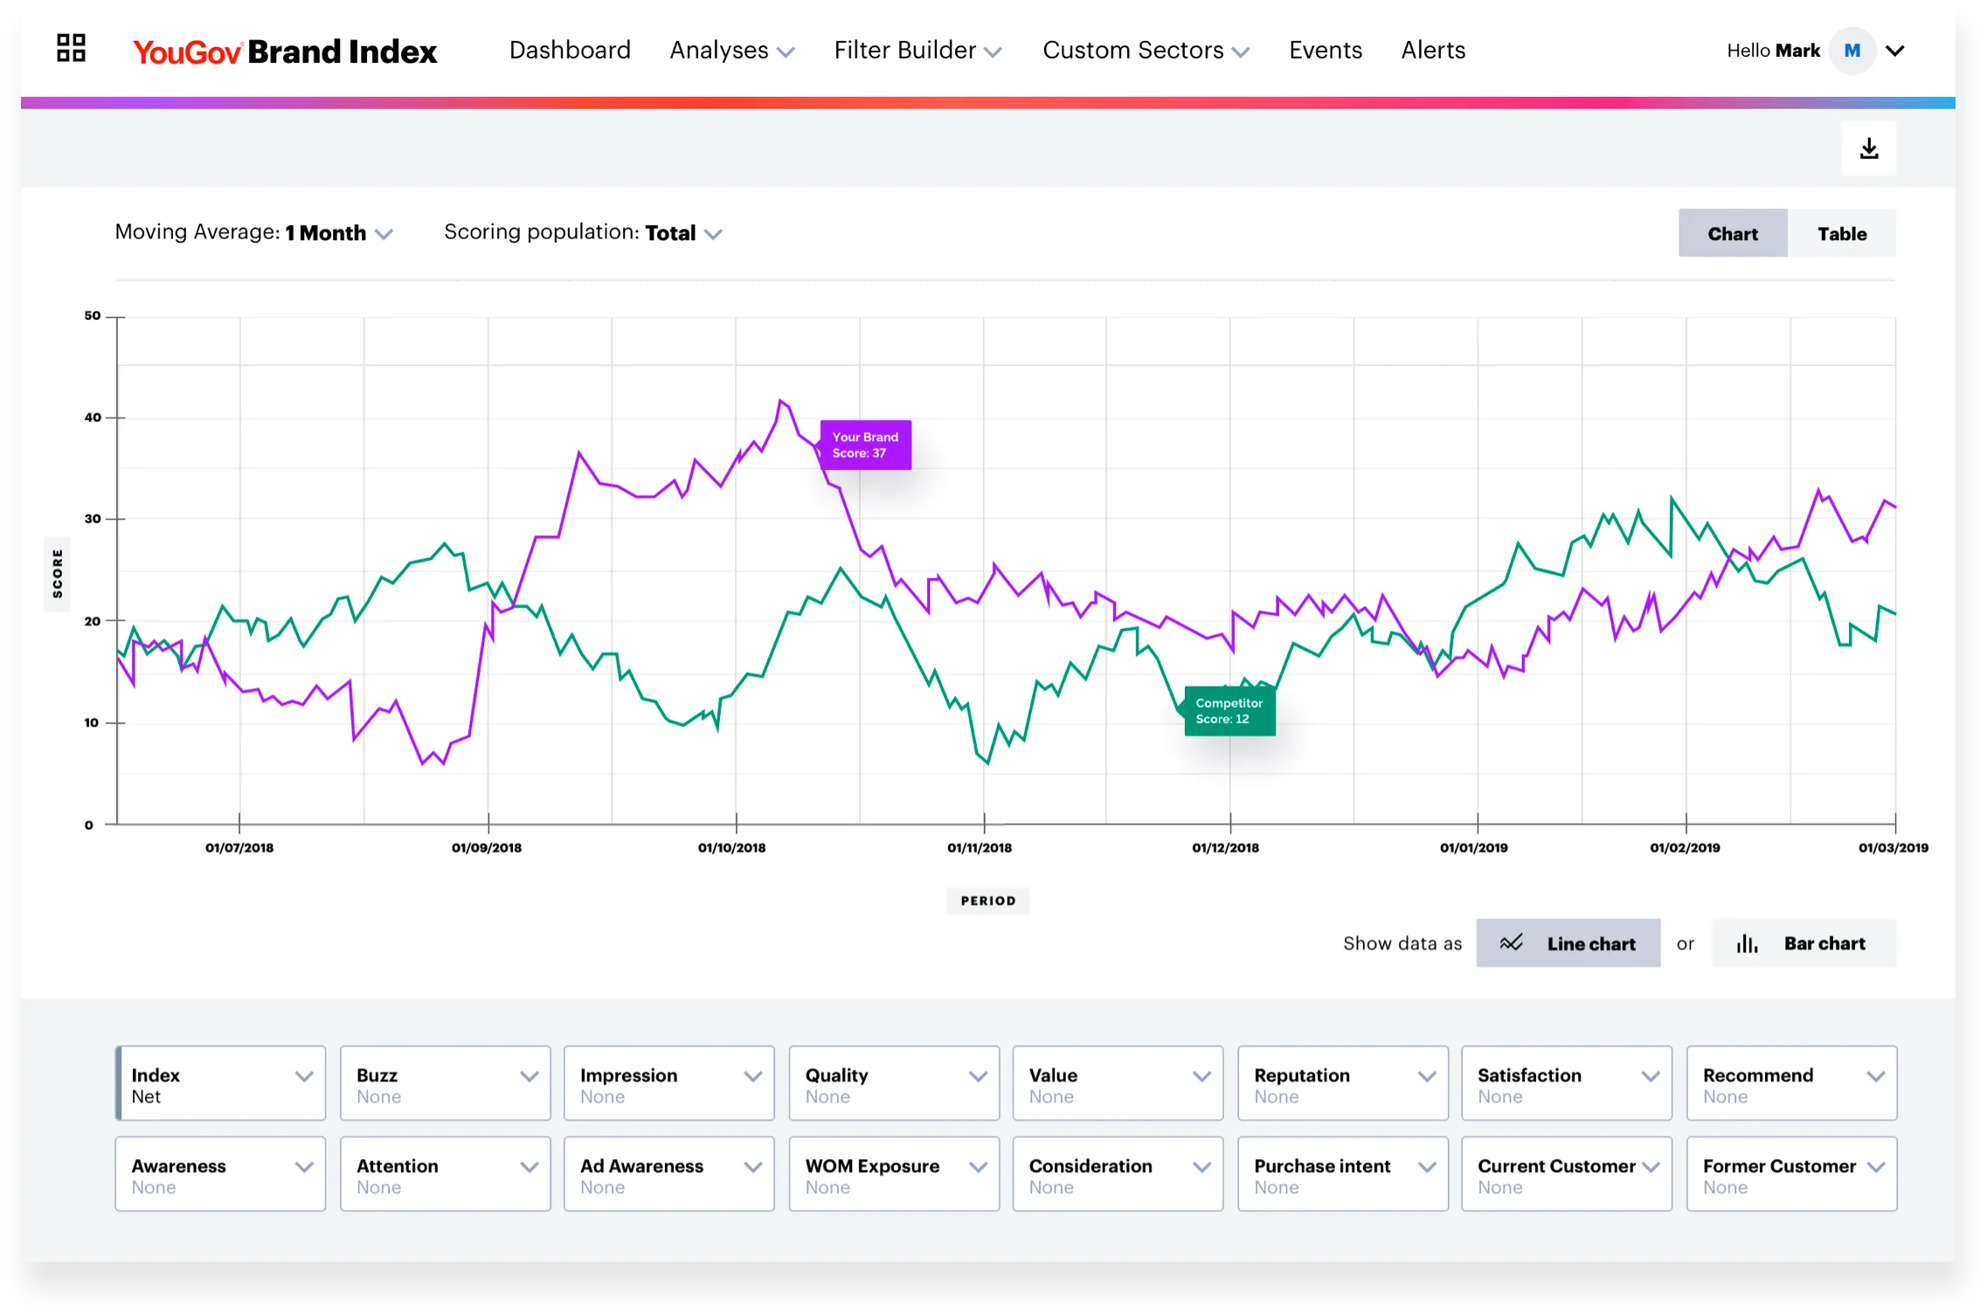The image size is (1987, 1313).
Task: Select the Line chart display option
Action: (x=1568, y=943)
